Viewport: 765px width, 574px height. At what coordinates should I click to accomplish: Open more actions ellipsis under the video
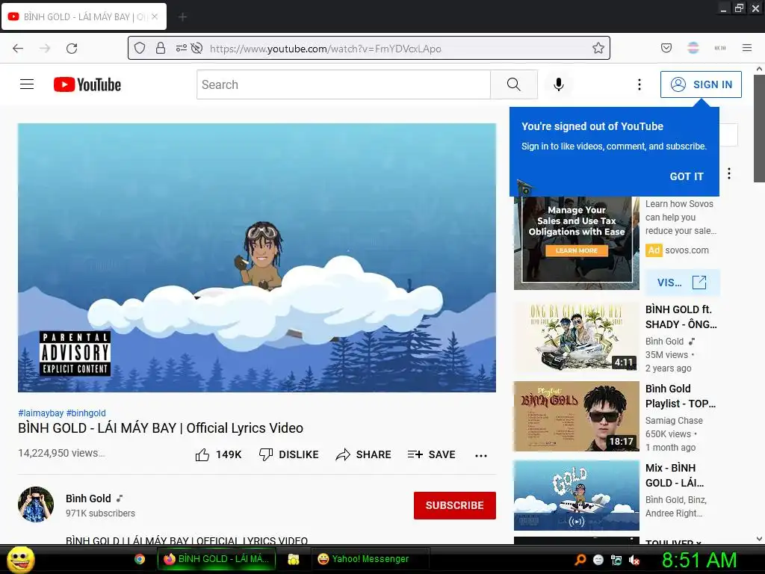coord(481,455)
